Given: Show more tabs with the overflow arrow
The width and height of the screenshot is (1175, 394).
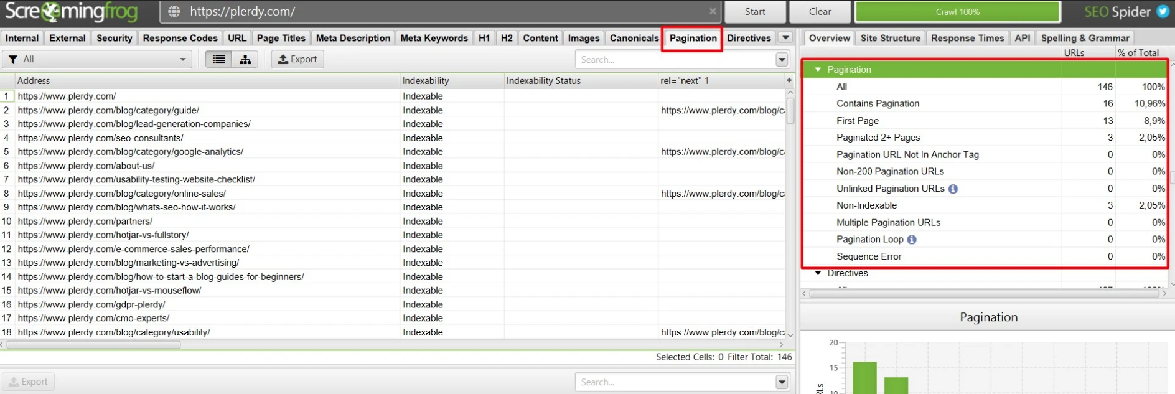Looking at the screenshot, I should [x=785, y=38].
